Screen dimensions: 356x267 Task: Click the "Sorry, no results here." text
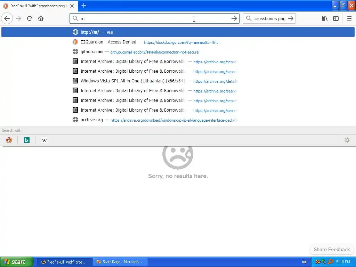point(178,176)
